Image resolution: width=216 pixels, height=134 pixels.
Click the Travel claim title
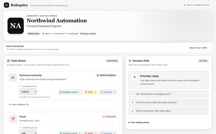[x=23, y=117]
